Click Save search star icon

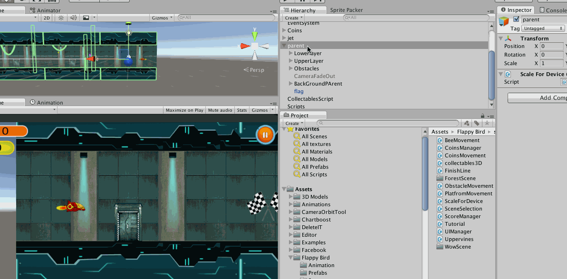[487, 123]
